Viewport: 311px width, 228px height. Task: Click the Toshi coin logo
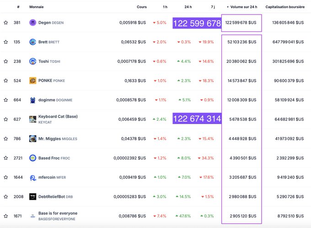[x=32, y=61]
